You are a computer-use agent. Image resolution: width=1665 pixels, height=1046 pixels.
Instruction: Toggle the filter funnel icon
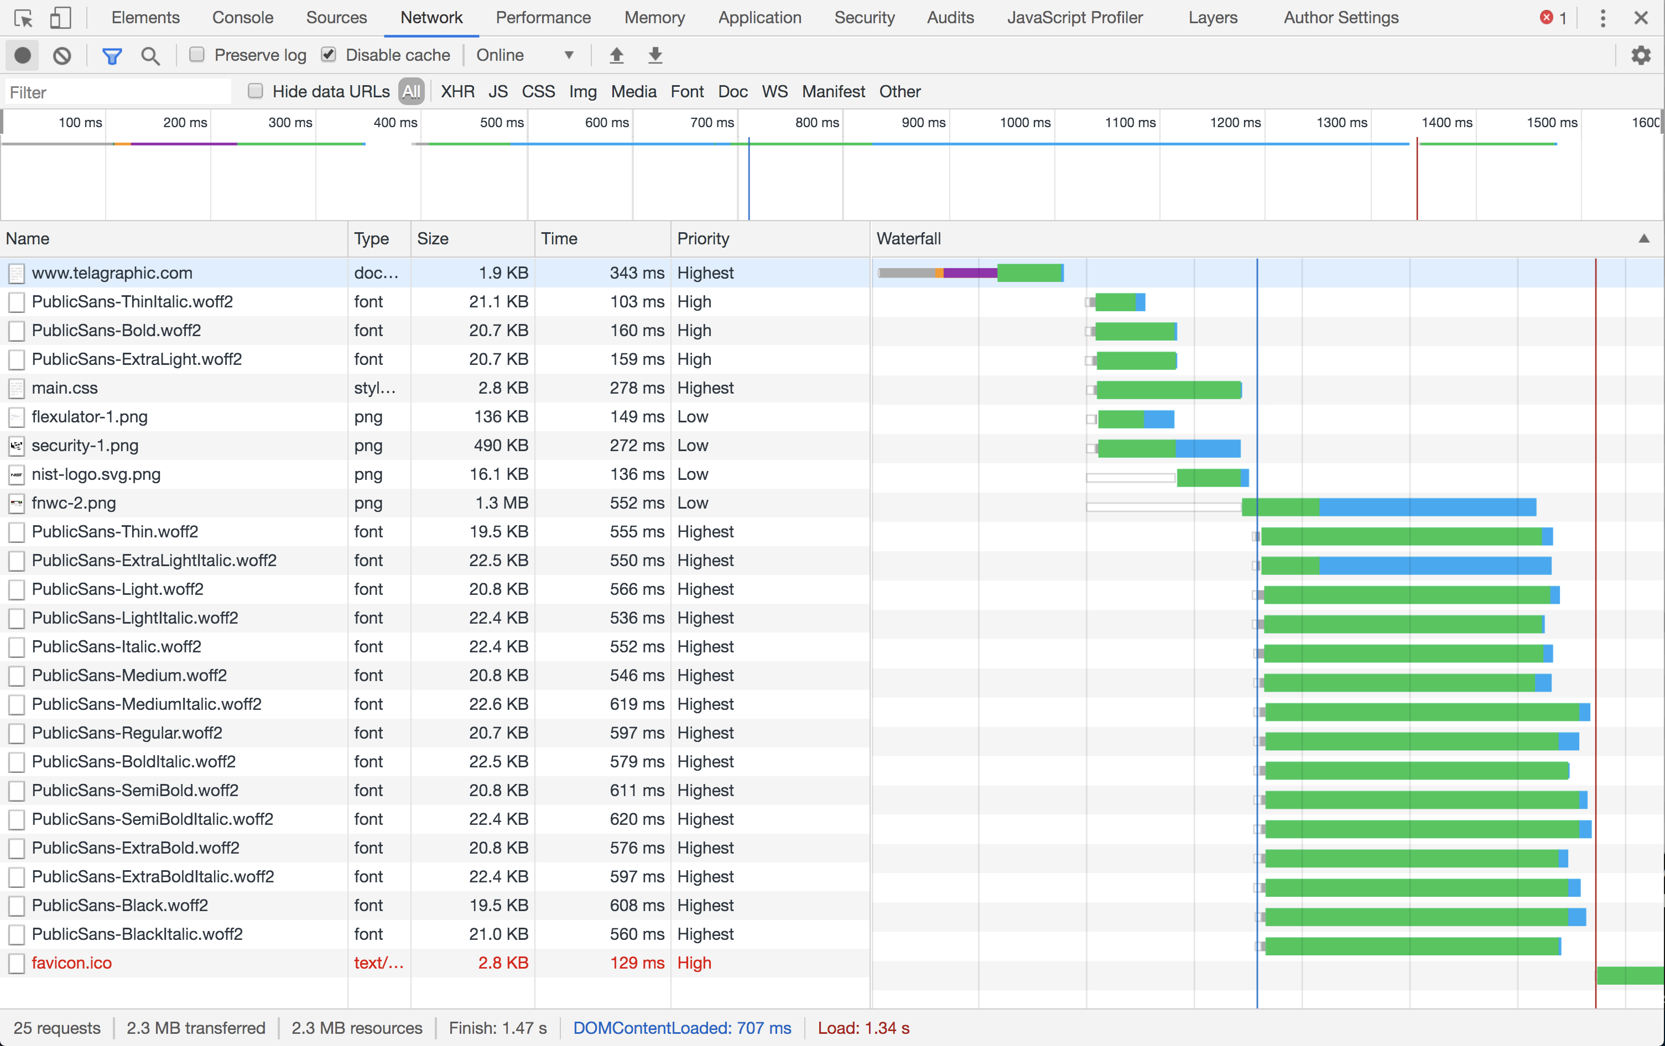coord(112,55)
